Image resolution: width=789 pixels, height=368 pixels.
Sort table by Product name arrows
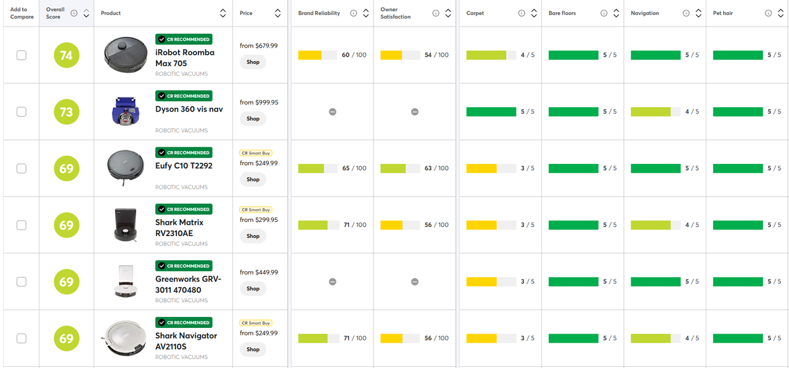click(223, 13)
